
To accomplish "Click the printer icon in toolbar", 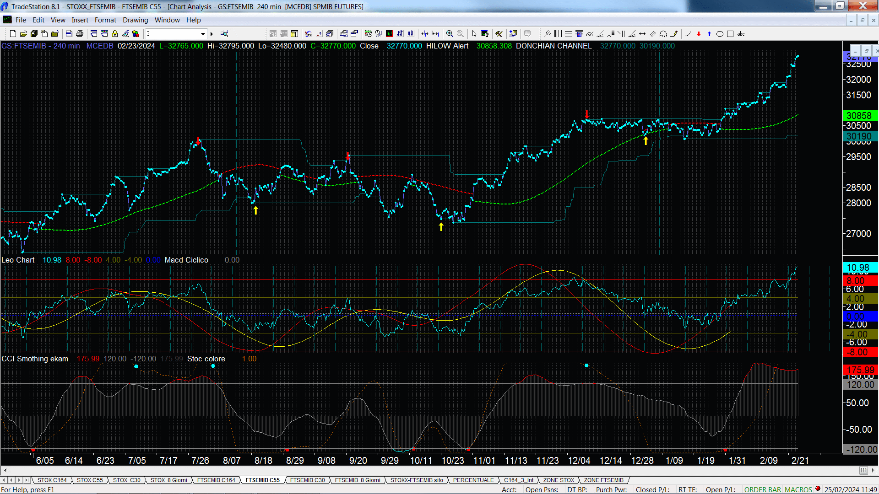I will pyautogui.click(x=80, y=33).
